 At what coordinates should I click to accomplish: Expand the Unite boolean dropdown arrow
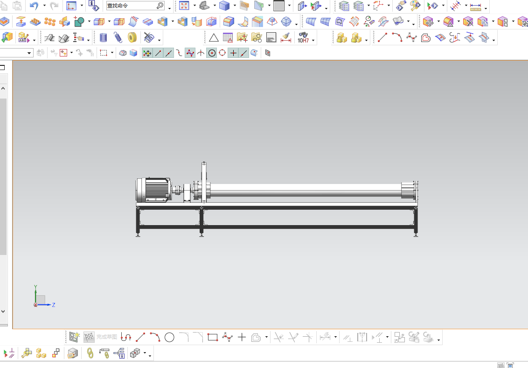(x=89, y=21)
